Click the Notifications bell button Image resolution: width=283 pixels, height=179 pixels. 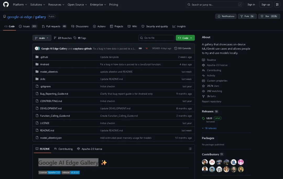(x=226, y=16)
